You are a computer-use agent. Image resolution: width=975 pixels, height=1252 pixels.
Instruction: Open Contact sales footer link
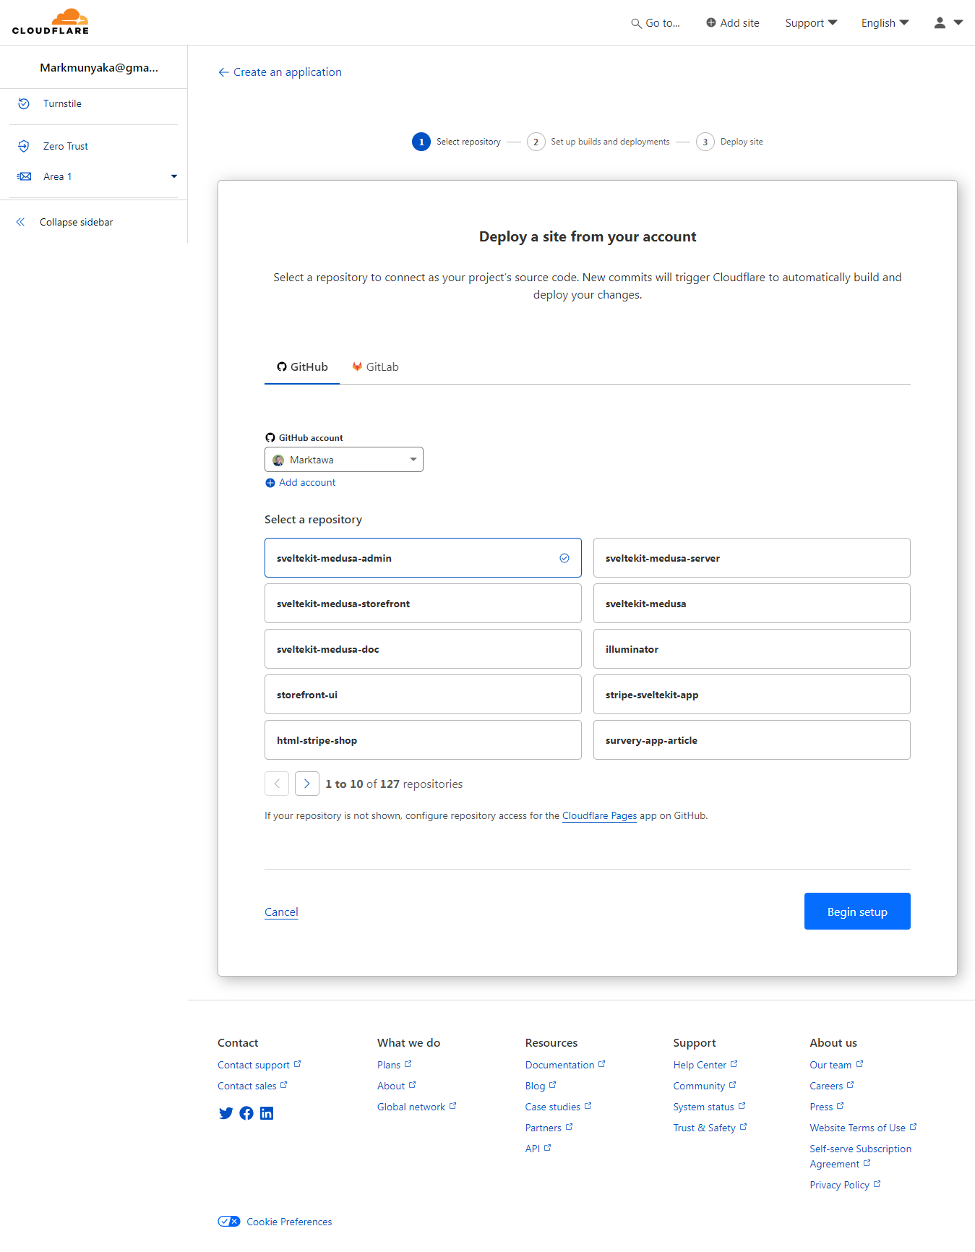(x=252, y=1086)
